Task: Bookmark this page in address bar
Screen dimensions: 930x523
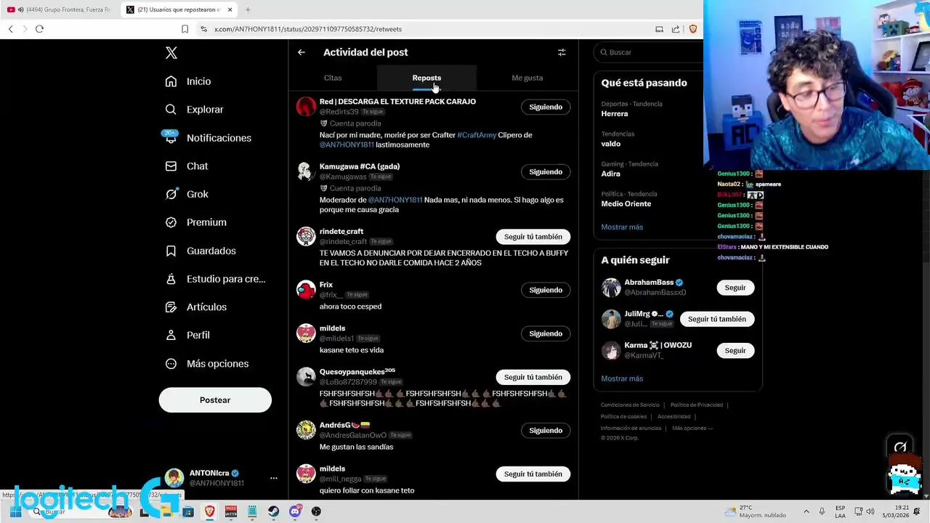Action: coord(185,29)
